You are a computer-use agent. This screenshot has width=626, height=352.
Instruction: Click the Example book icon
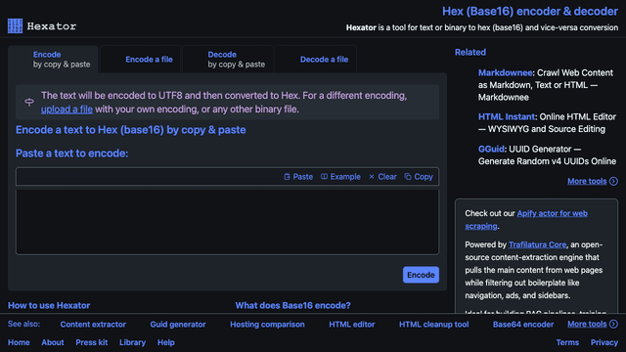(324, 176)
